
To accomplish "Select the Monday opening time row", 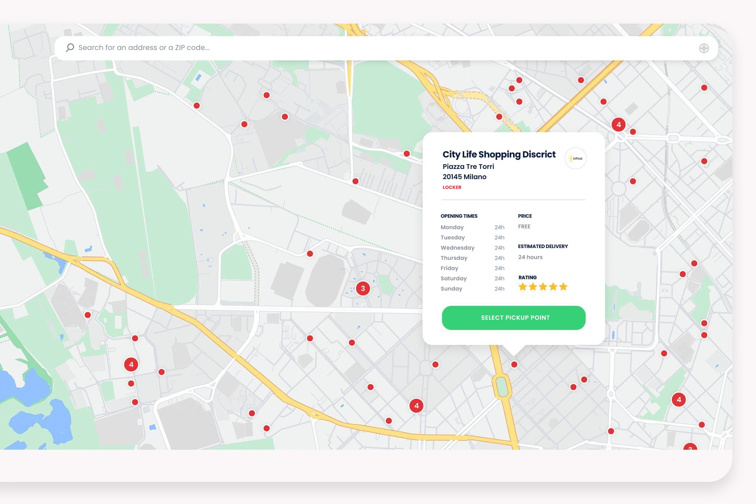I will pyautogui.click(x=472, y=227).
